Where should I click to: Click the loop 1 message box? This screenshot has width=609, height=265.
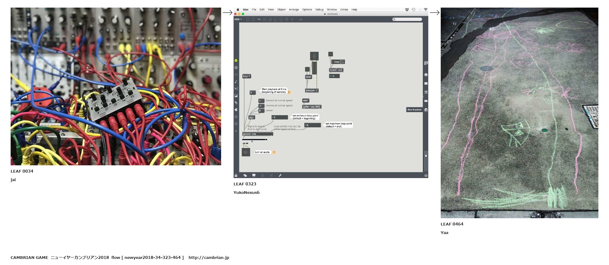click(x=246, y=76)
